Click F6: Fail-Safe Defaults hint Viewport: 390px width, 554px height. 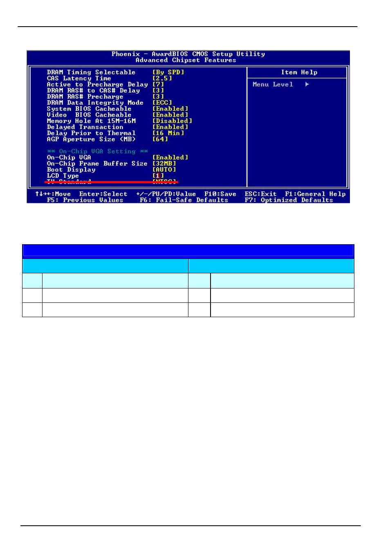click(x=184, y=200)
